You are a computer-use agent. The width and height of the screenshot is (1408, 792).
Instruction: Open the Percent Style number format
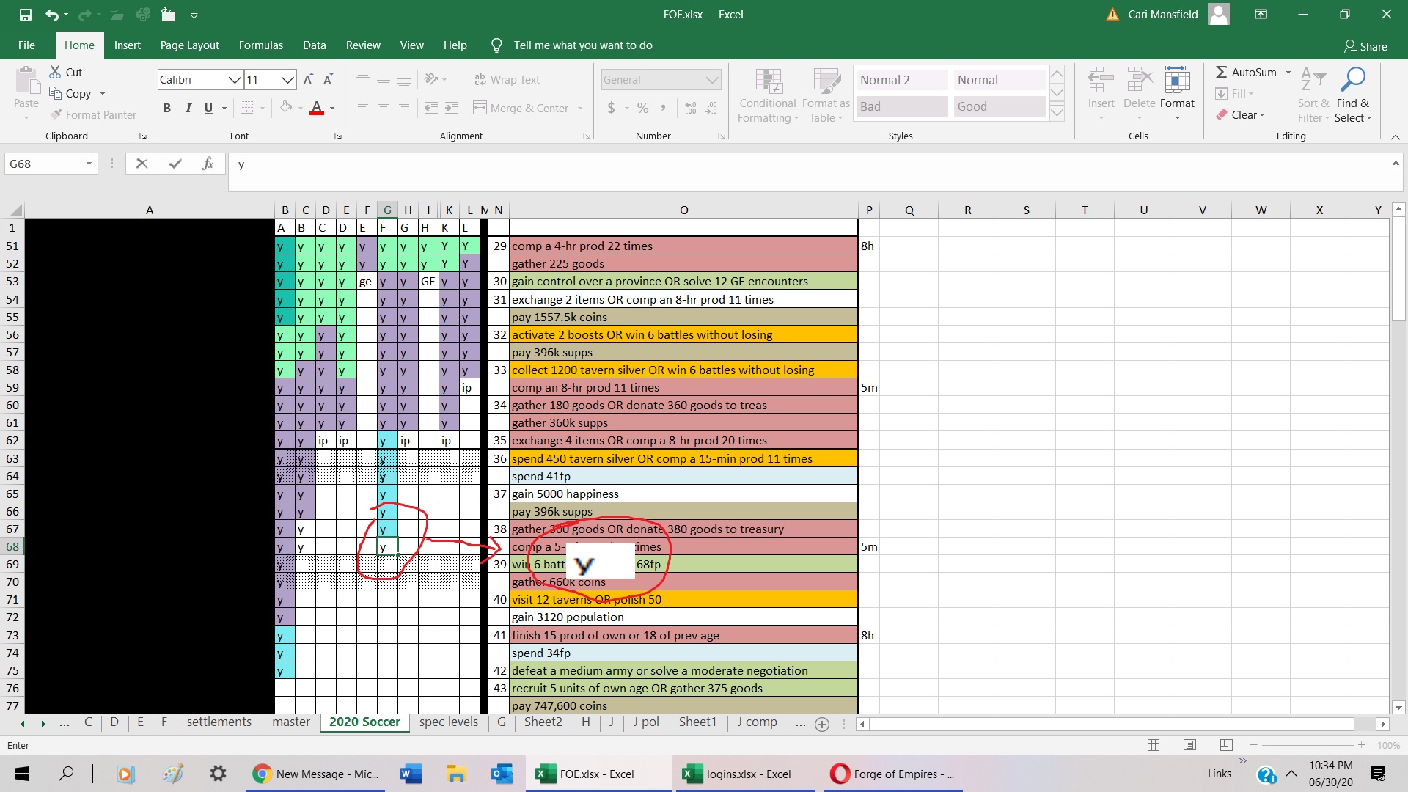[x=643, y=108]
